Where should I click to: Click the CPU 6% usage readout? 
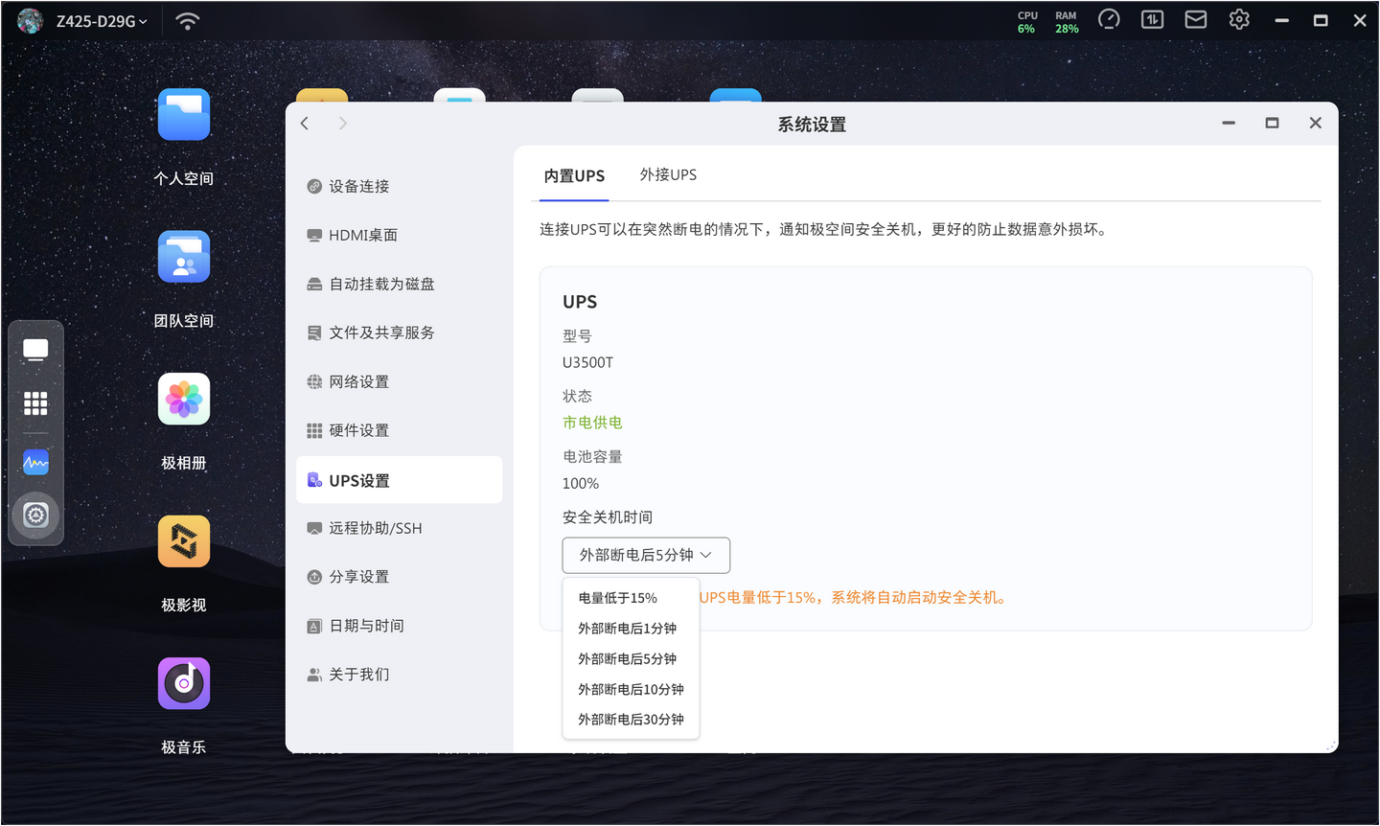(x=1027, y=22)
